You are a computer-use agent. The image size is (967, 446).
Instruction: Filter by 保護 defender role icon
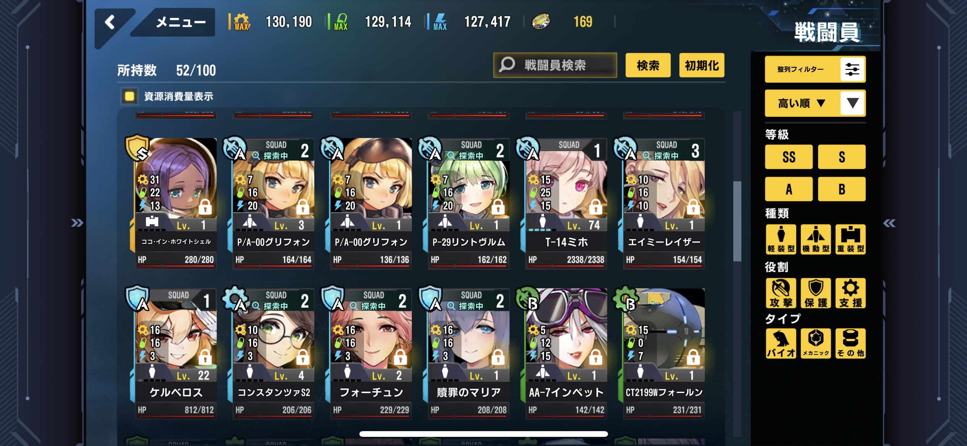(816, 293)
